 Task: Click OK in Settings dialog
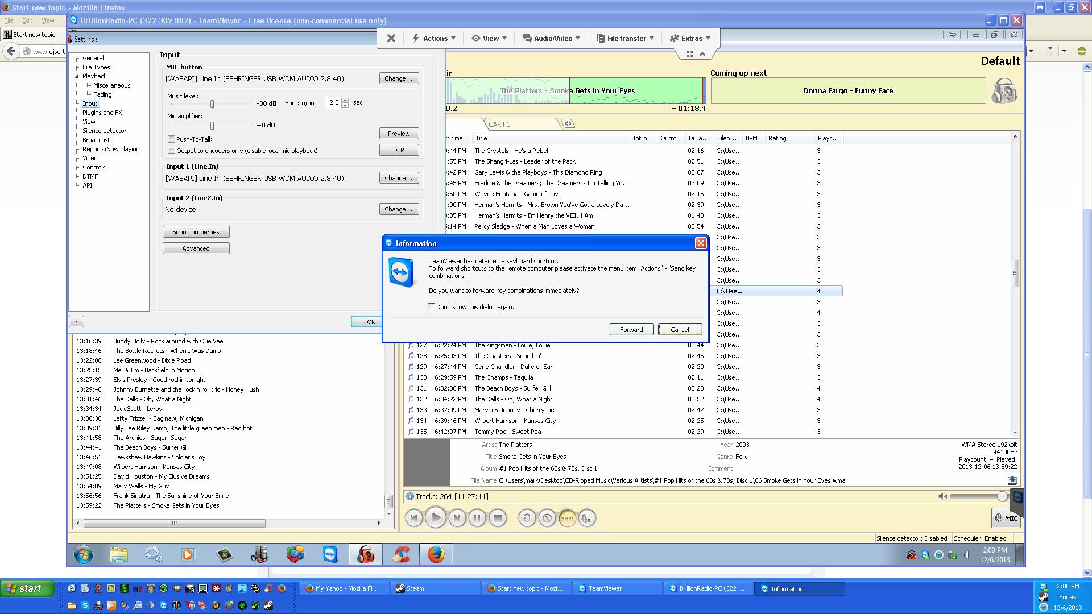click(367, 322)
